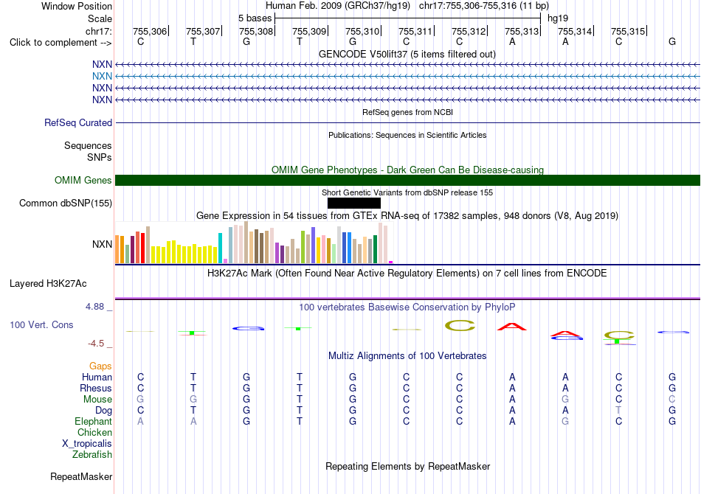The height and width of the screenshot is (494, 701).
Task: Click the red A PhyloP conservation logo
Action: click(x=512, y=327)
